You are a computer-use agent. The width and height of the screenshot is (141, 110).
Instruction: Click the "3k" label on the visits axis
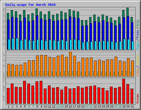(4, 61)
